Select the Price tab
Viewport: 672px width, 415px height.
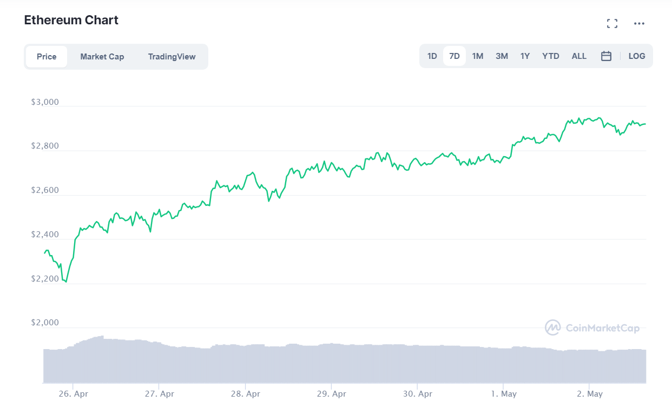[47, 56]
